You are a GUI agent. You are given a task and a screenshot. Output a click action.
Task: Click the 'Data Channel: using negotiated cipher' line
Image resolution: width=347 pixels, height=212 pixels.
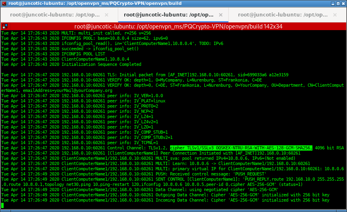point(140,190)
